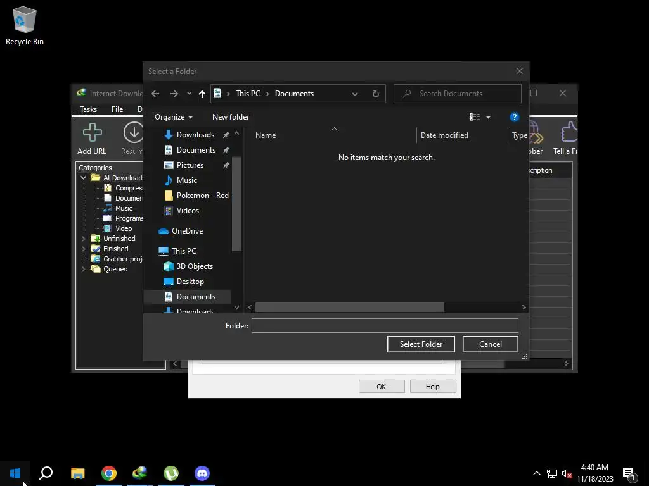This screenshot has height=486, width=649.
Task: Select pinned Documents in quick access
Action: coord(196,150)
